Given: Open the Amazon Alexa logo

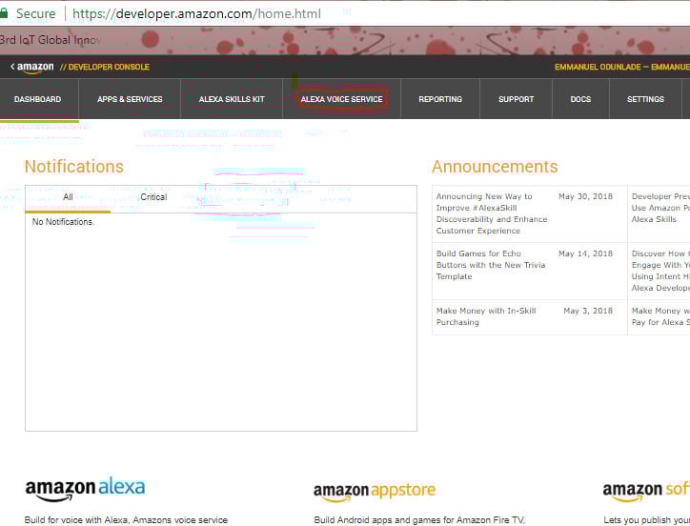Looking at the screenshot, I should click(x=85, y=489).
